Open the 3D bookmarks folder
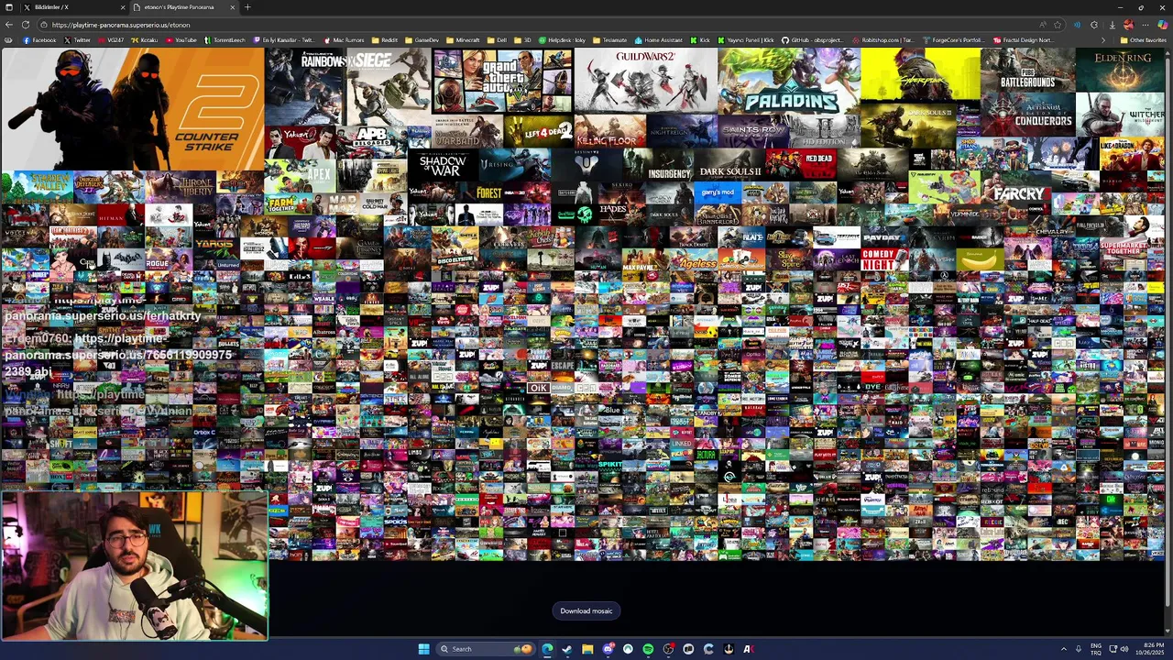This screenshot has width=1173, height=660. (x=522, y=40)
